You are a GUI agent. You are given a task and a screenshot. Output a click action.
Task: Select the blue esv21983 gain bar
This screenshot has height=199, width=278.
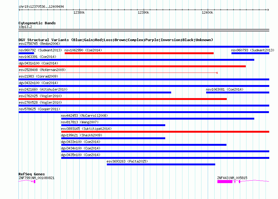point(144,79)
